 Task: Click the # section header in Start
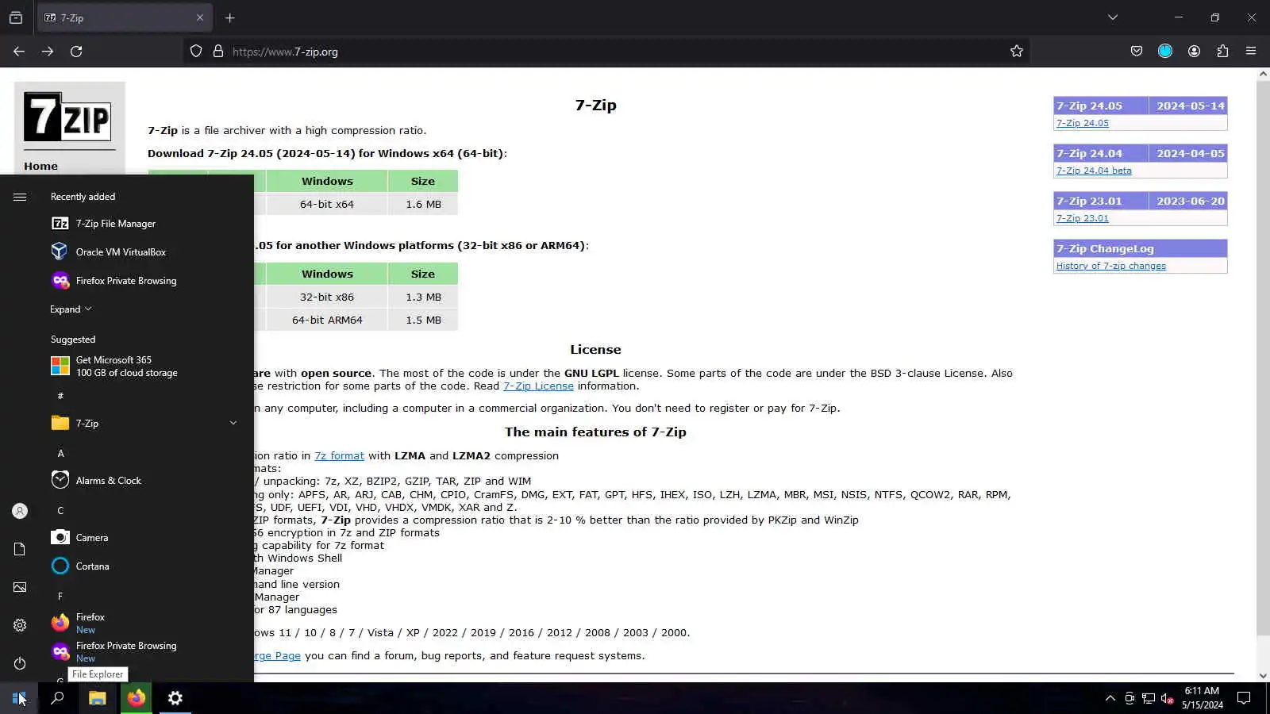(60, 396)
